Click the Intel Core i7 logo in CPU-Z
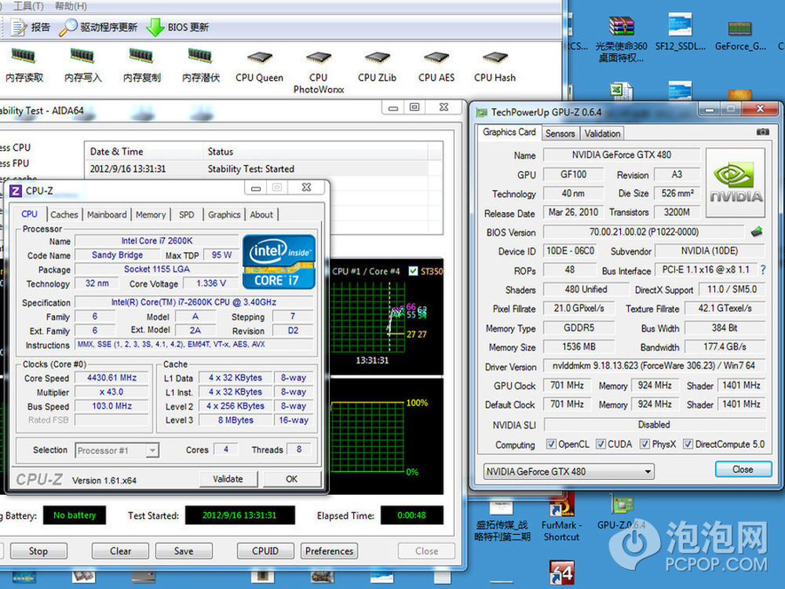The image size is (785, 589). (279, 262)
